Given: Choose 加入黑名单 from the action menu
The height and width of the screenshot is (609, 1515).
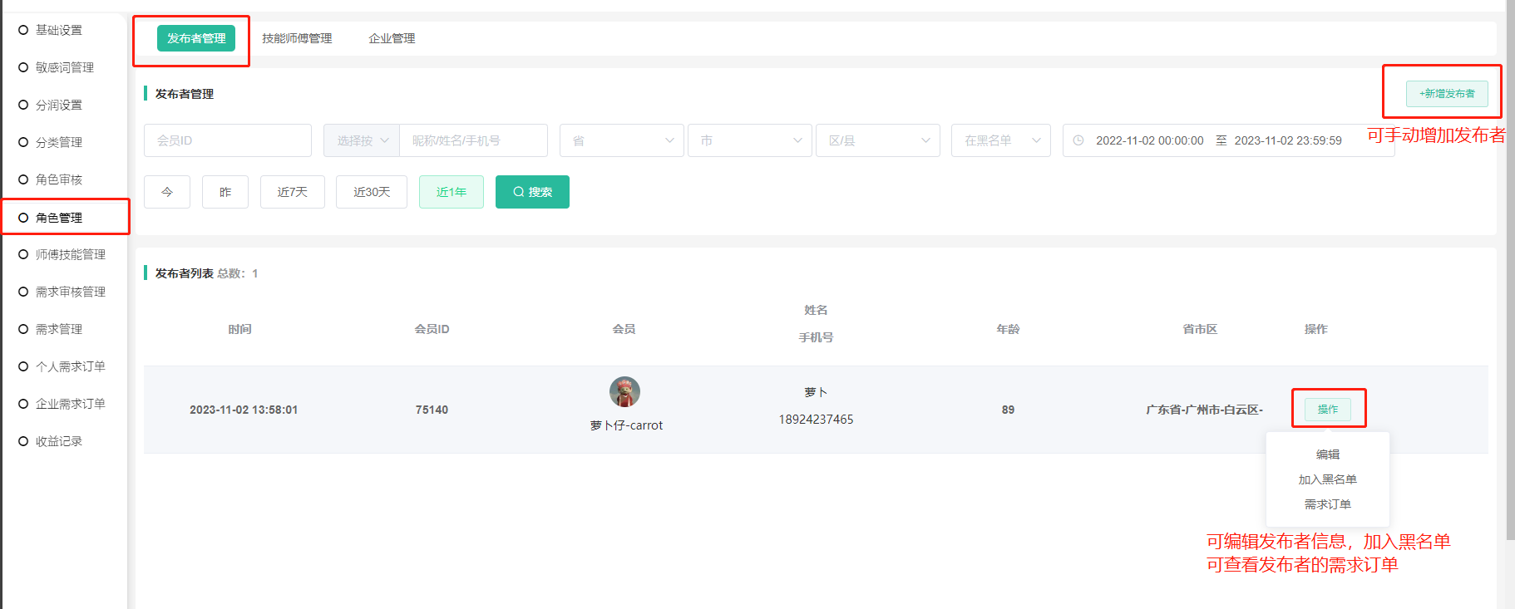Looking at the screenshot, I should click(1328, 479).
